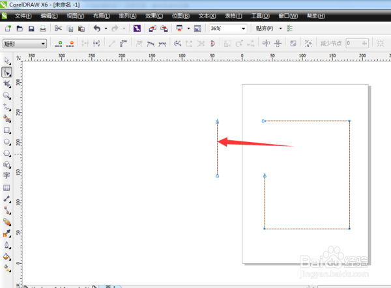Screen dimensions: 391x288
Task: Click the select all nodes icon
Action: (308, 44)
